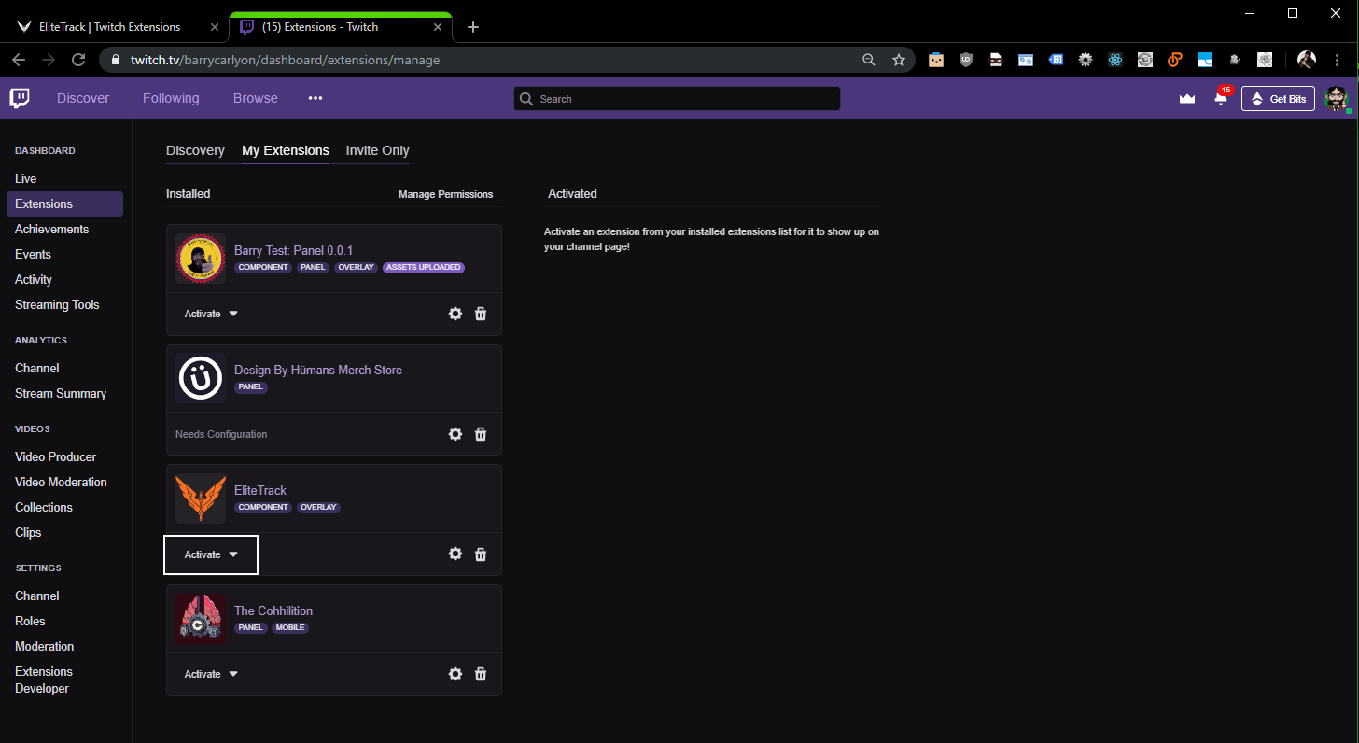The width and height of the screenshot is (1359, 743).
Task: Open the Prime crown loot icon
Action: (1187, 98)
